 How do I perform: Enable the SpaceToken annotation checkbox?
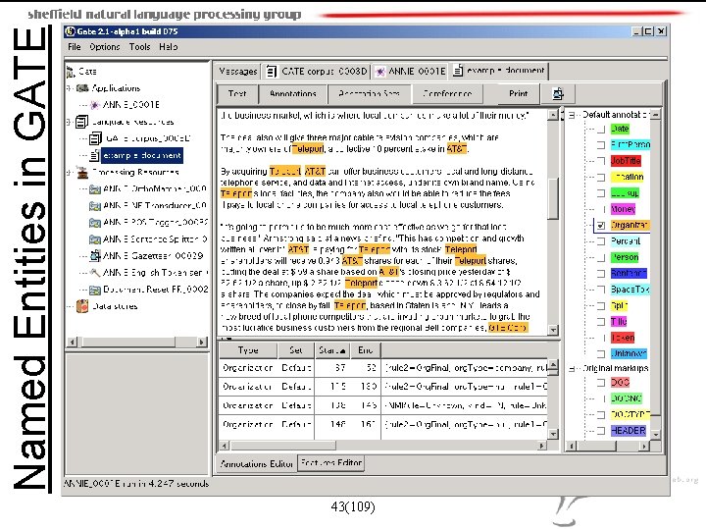pos(601,290)
